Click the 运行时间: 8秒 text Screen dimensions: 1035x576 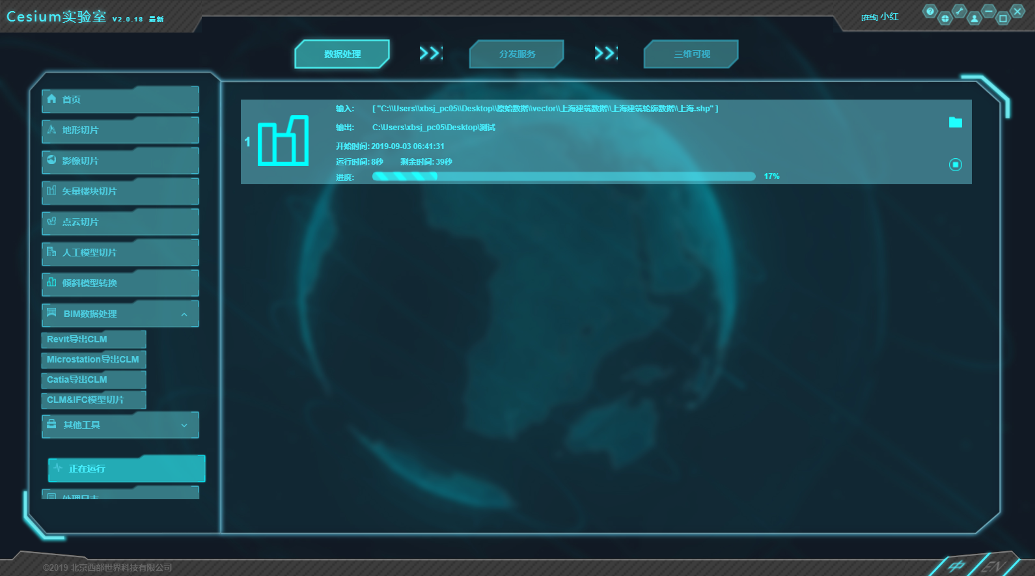pos(359,162)
